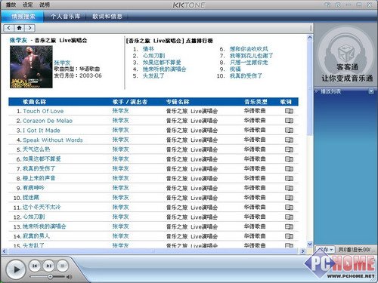Open lyrics icon for song 9 有病呻吟

pyautogui.click(x=289, y=188)
